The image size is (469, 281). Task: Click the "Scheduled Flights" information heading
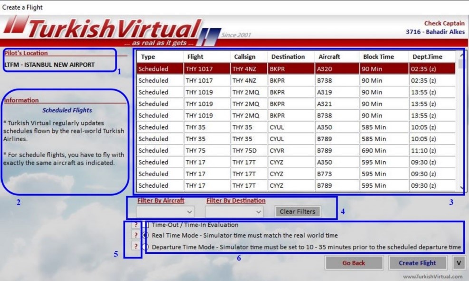point(67,110)
